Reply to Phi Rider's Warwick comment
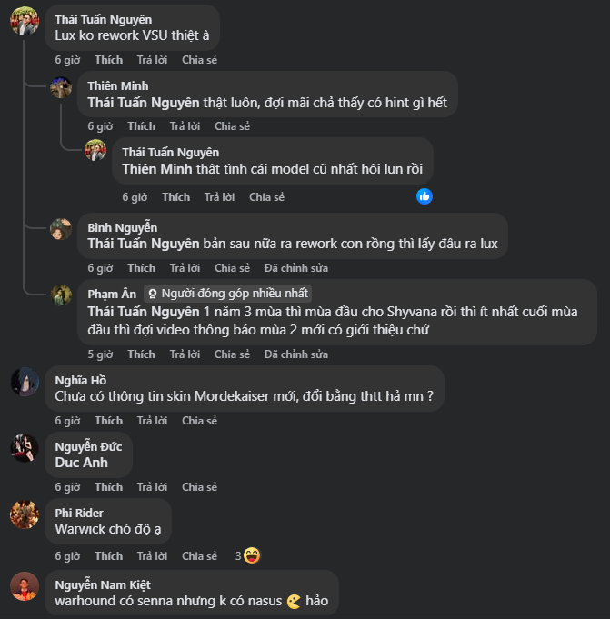Viewport: 610px width, 619px height. (x=152, y=556)
